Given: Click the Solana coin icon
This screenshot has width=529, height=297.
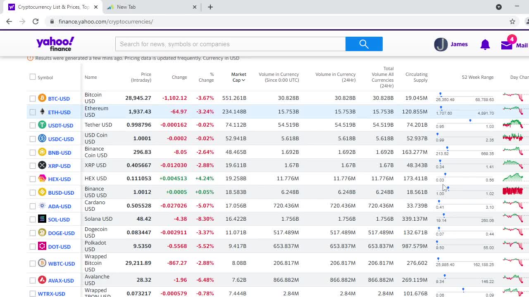Looking at the screenshot, I should [x=42, y=219].
